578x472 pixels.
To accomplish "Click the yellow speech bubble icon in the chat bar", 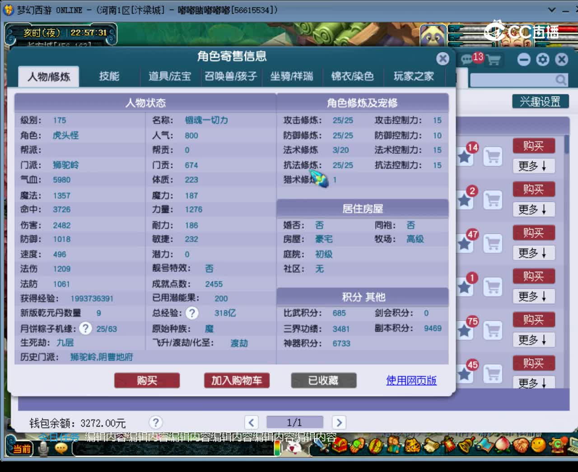I will point(61,448).
